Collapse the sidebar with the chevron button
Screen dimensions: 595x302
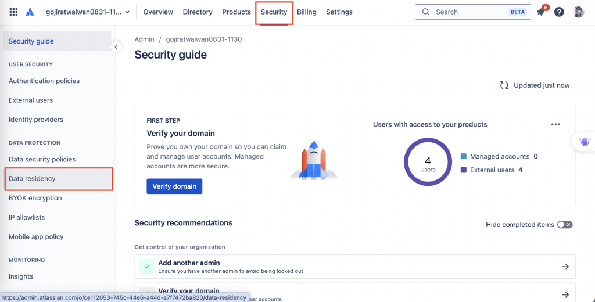coord(116,47)
